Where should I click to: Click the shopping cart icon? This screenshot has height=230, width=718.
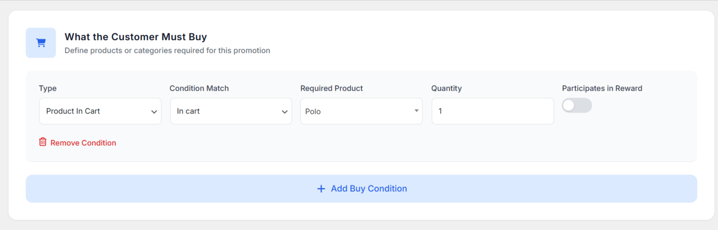pyautogui.click(x=41, y=43)
